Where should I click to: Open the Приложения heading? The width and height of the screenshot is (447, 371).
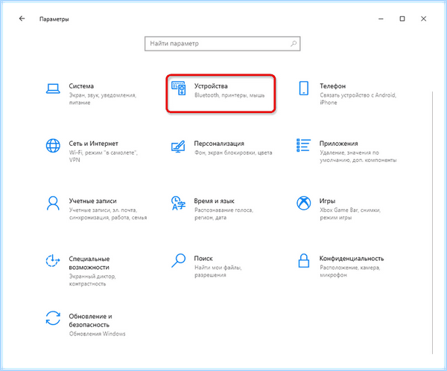[x=338, y=143]
